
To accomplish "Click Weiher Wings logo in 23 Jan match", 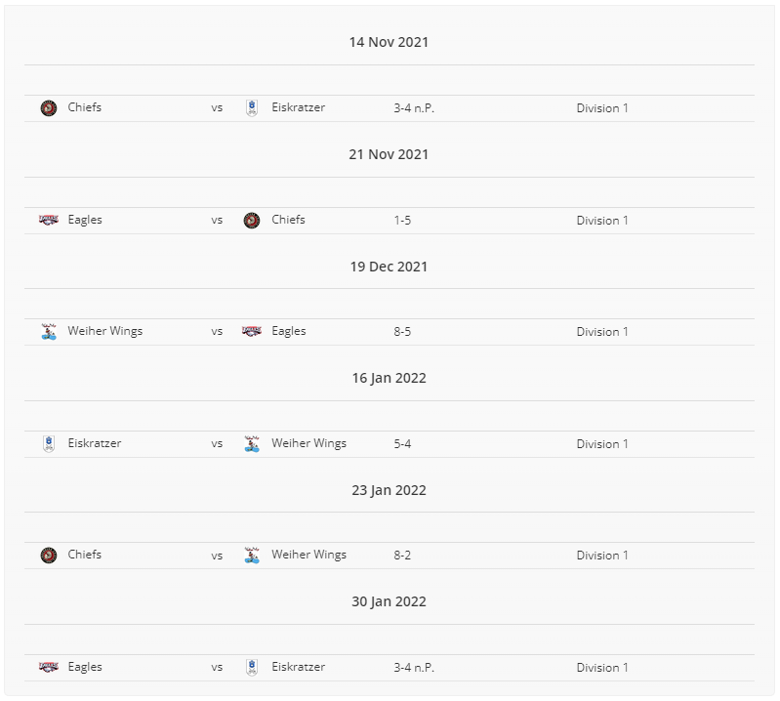I will click(252, 556).
